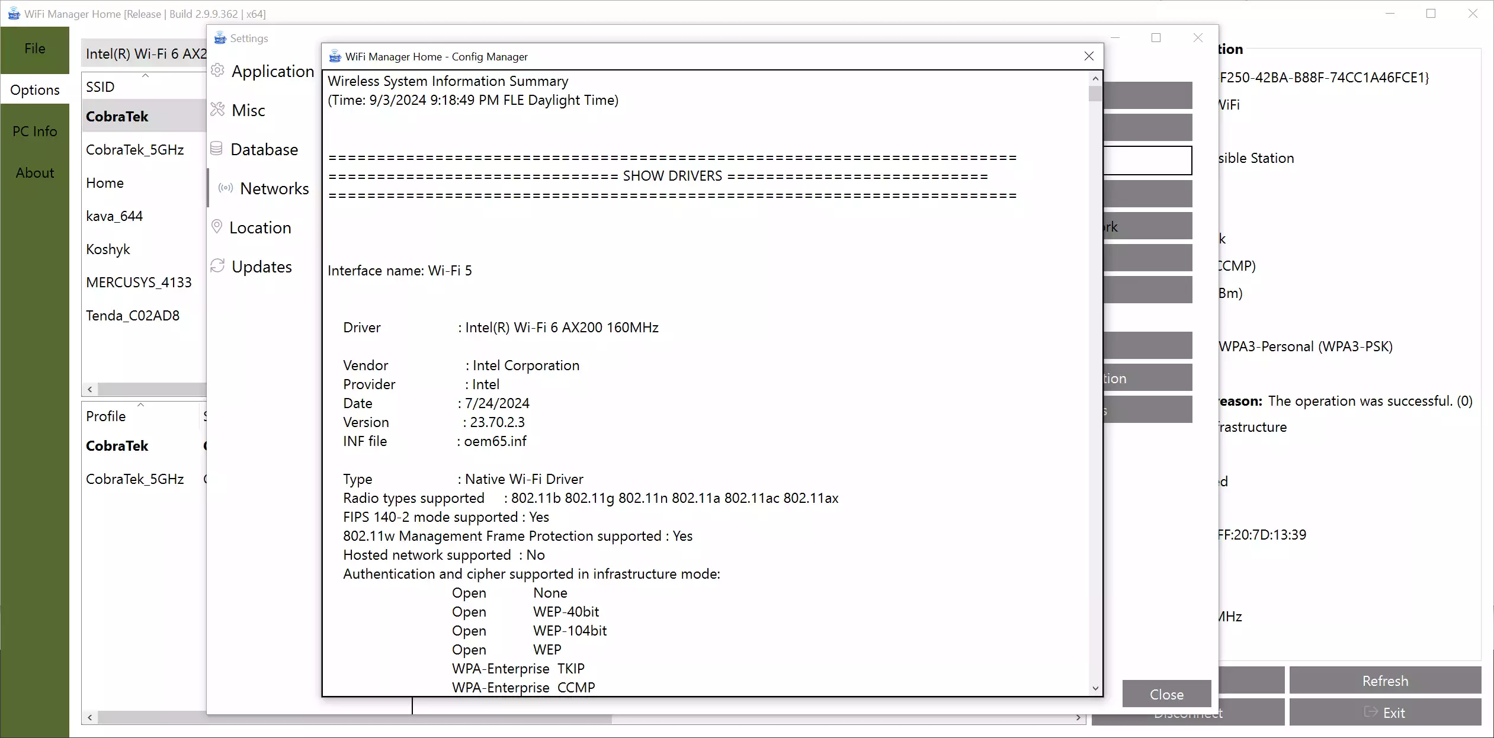Click the driver version 23.70.2.3 text
Viewport: 1494px width, 738px height.
pyautogui.click(x=497, y=422)
